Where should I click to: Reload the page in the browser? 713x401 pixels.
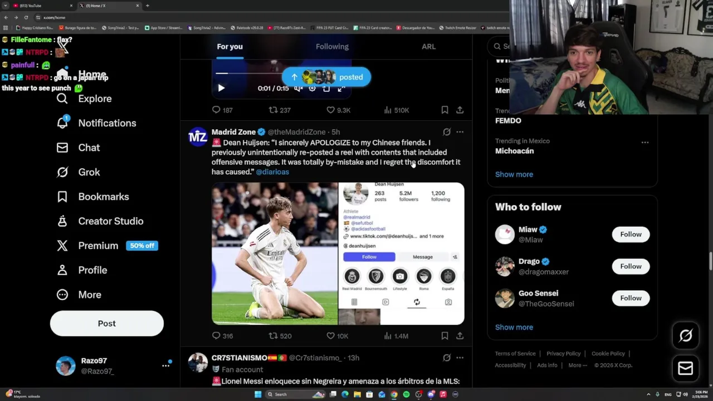tap(26, 17)
